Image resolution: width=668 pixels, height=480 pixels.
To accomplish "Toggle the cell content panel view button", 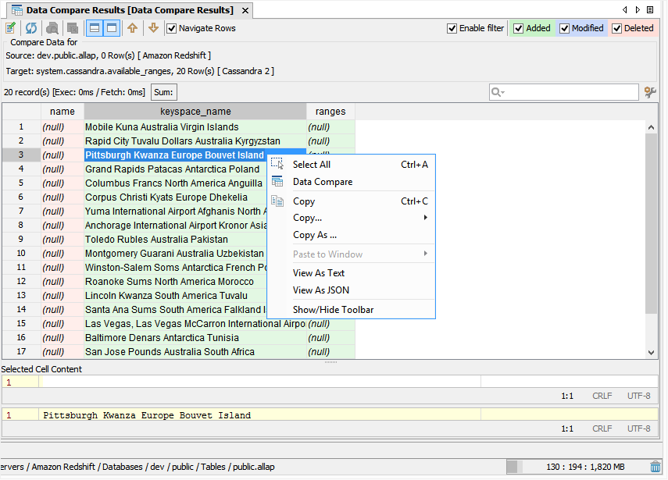I will [112, 28].
